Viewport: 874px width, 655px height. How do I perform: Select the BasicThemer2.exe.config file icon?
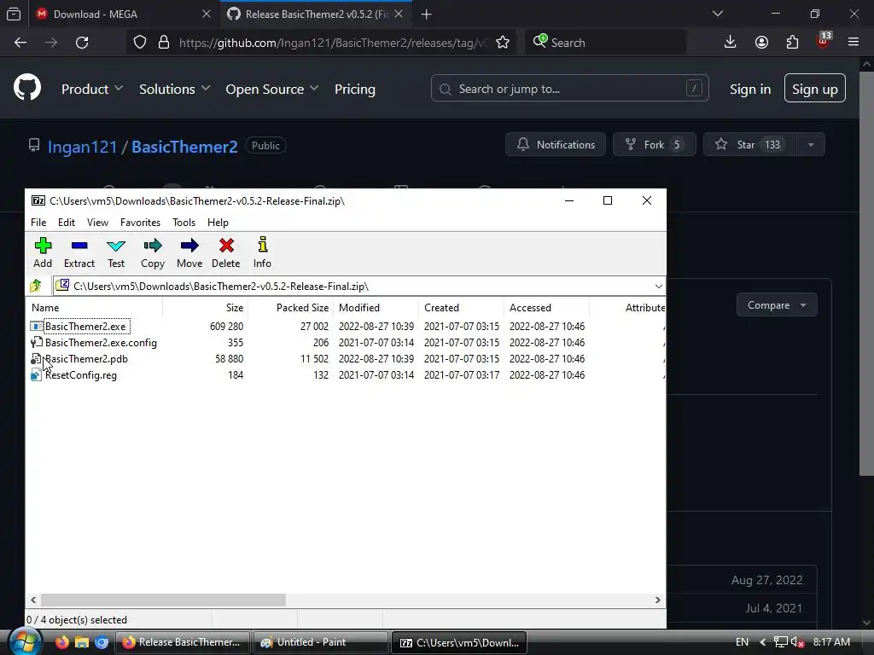click(36, 343)
